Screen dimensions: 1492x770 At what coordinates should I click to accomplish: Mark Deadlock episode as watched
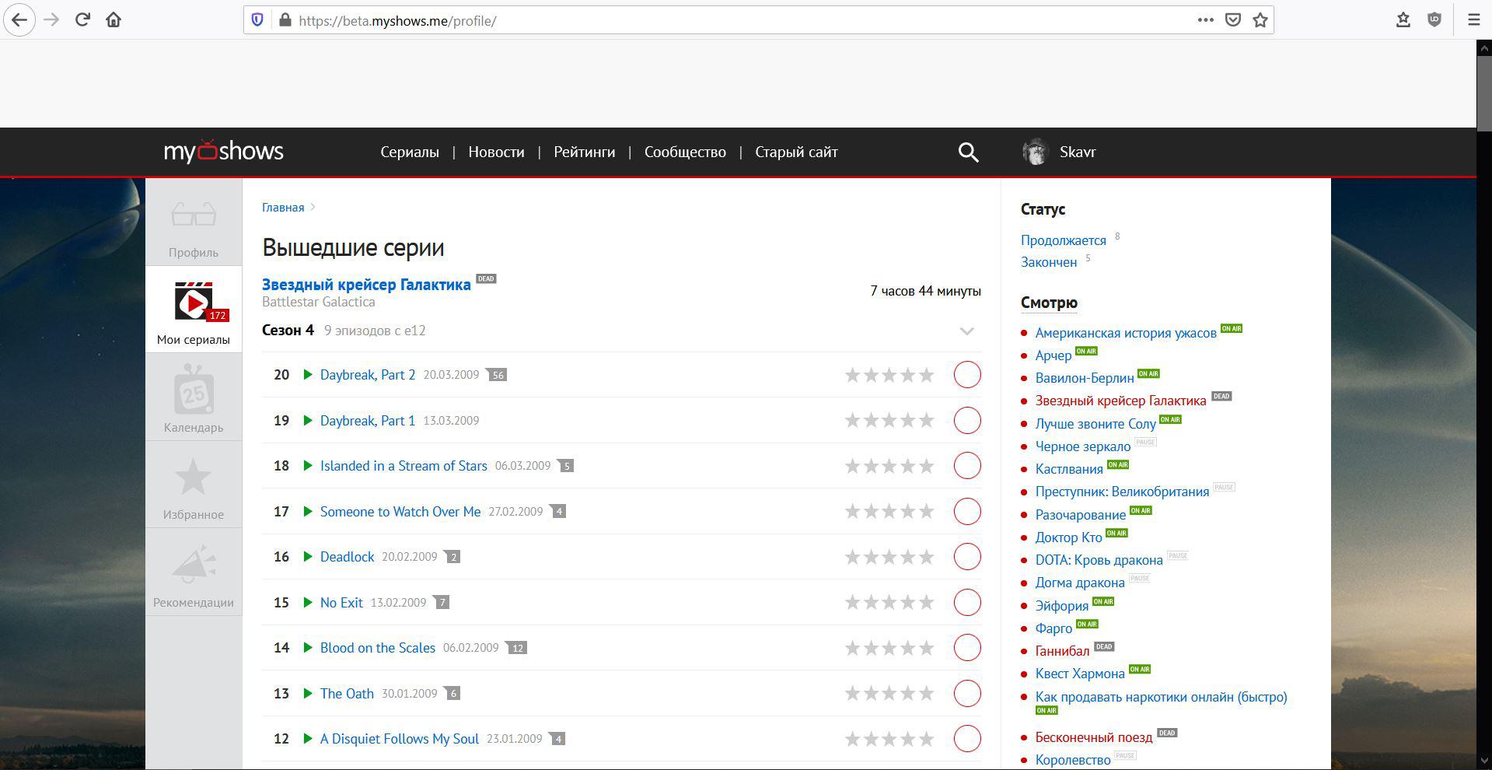point(967,557)
